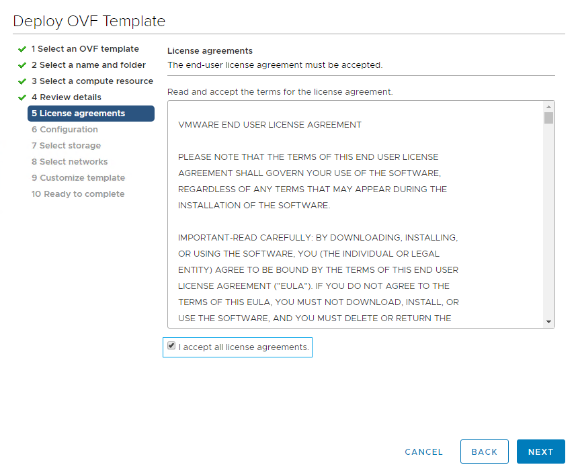
Task: Click the green checkmark beside Review details
Action: 22,97
